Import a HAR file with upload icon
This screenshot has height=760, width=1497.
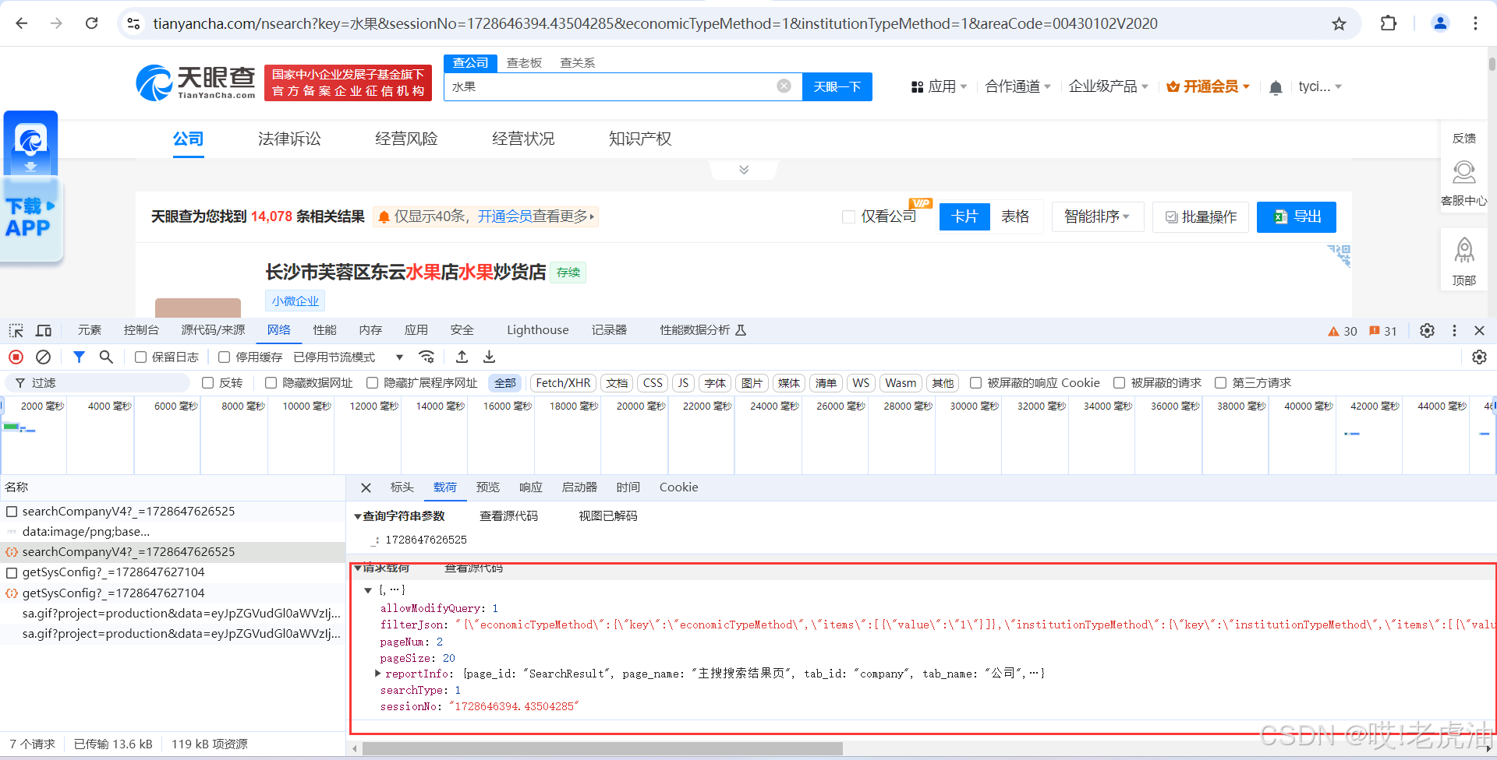click(x=462, y=357)
